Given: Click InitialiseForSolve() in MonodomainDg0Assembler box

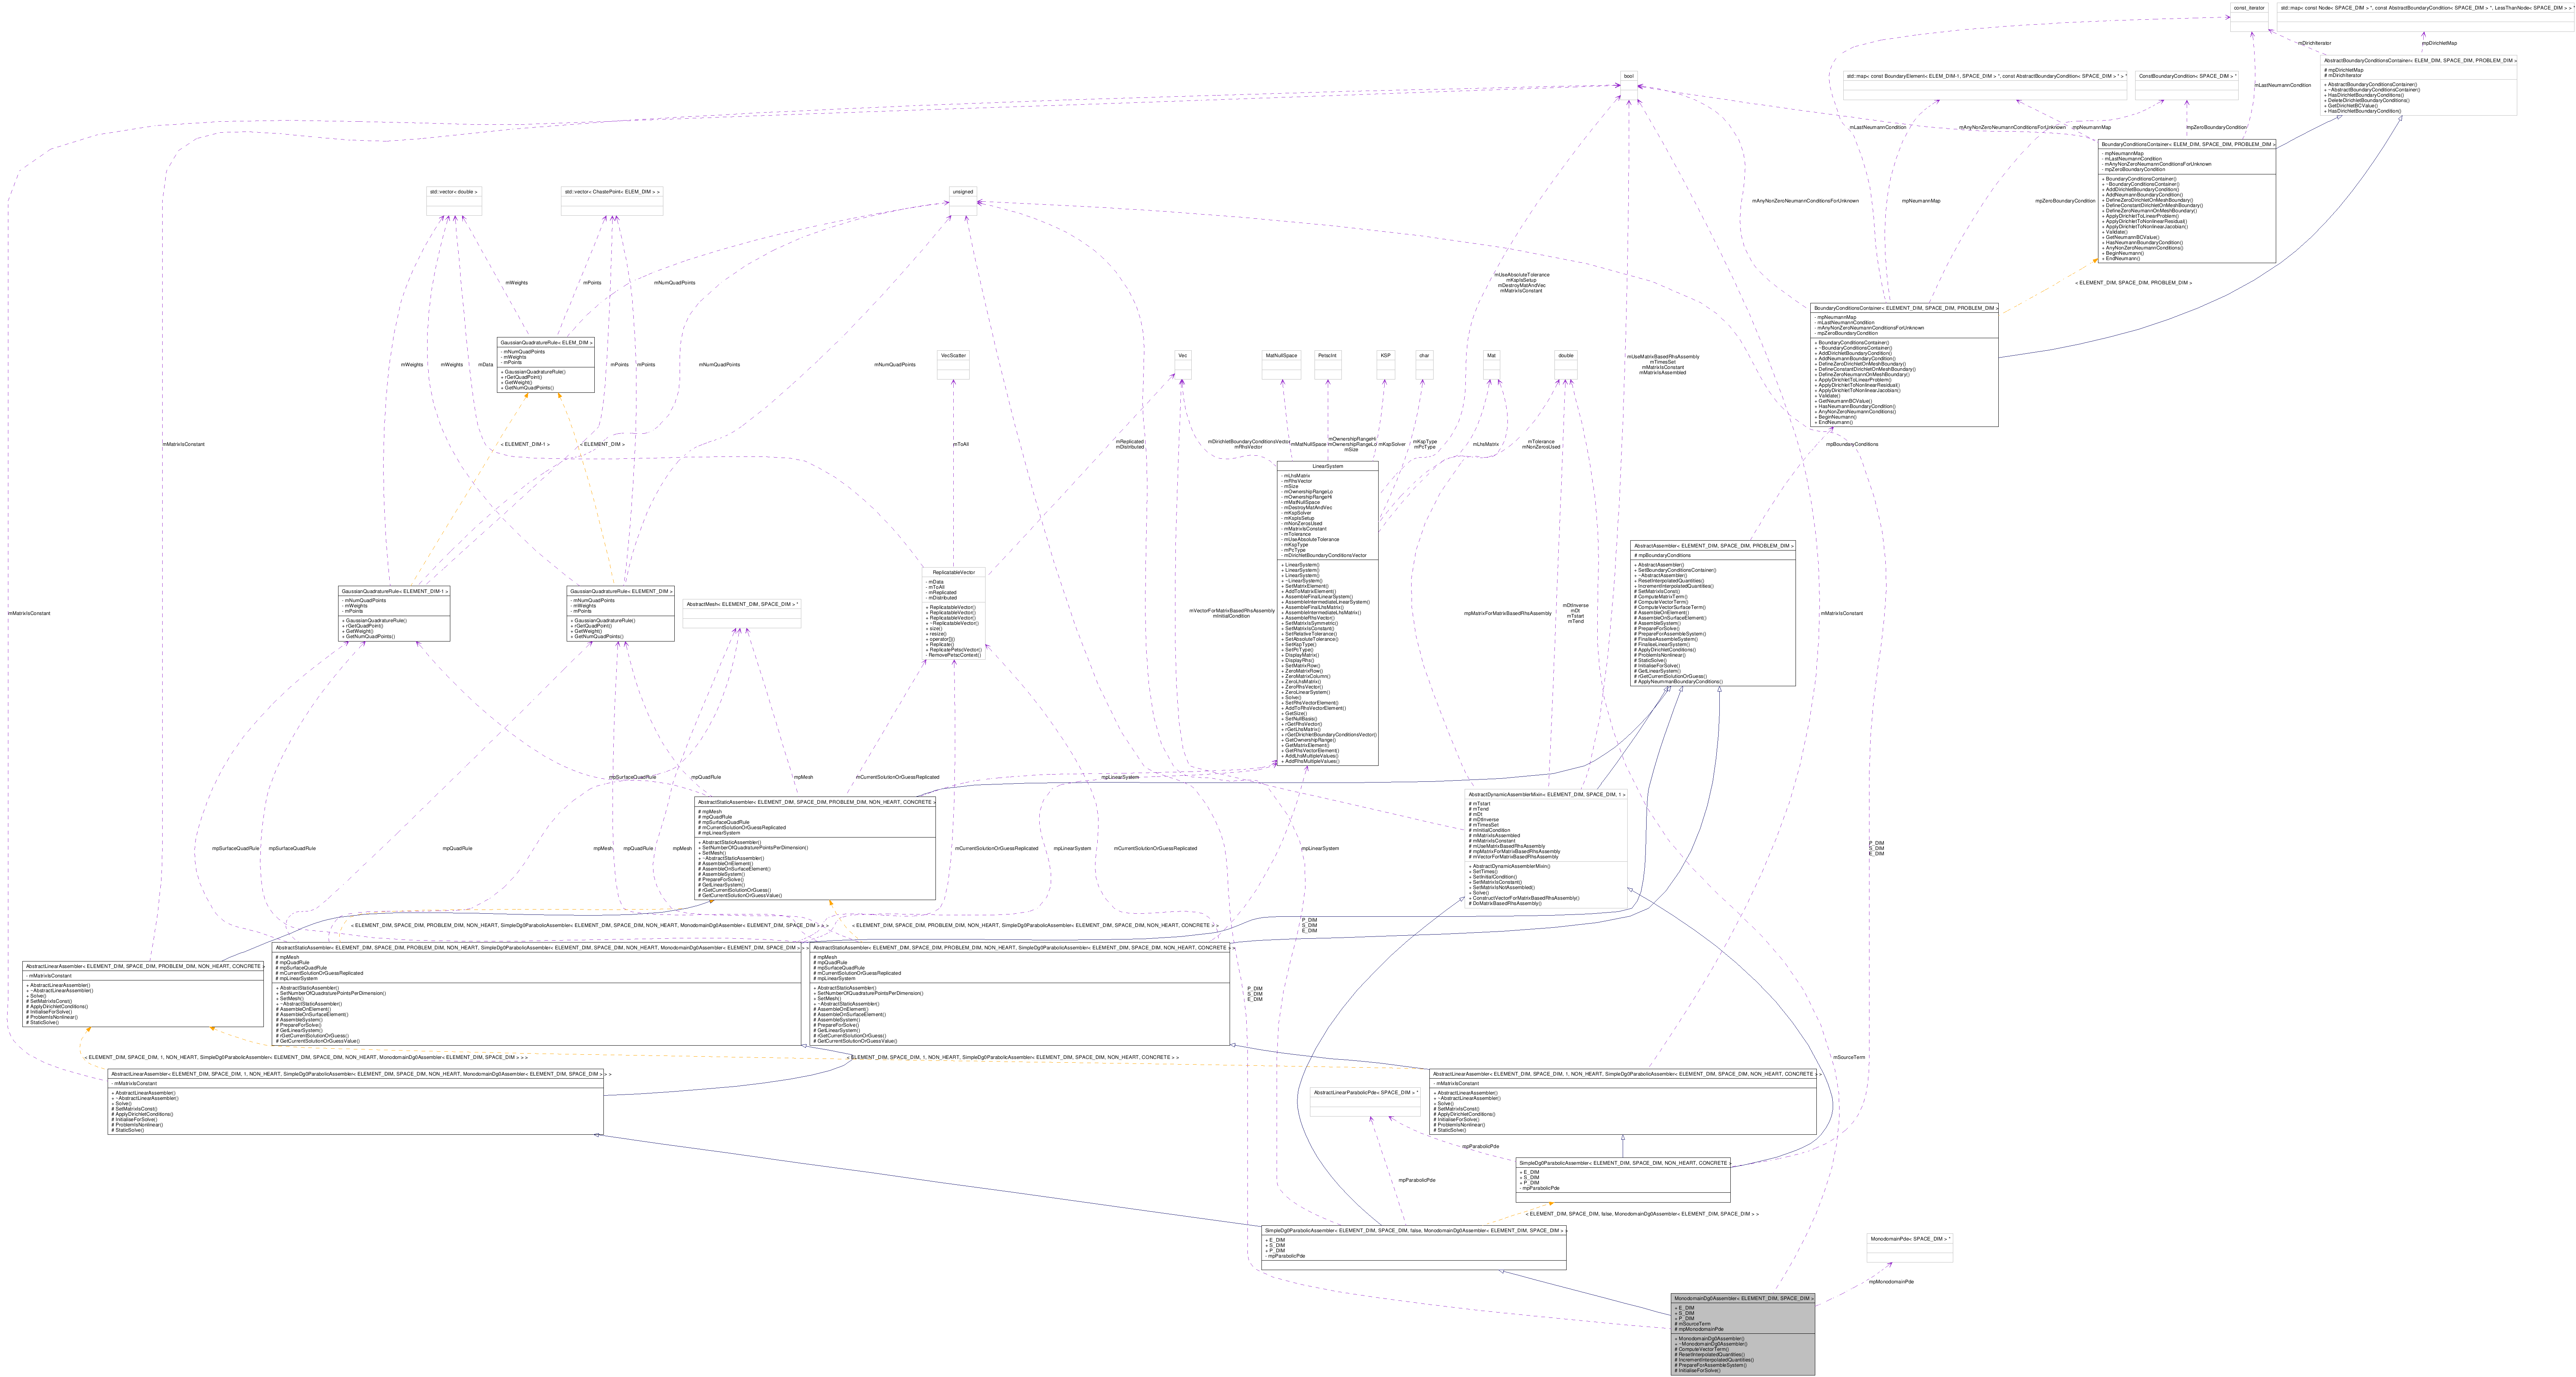Looking at the screenshot, I should (1698, 1370).
